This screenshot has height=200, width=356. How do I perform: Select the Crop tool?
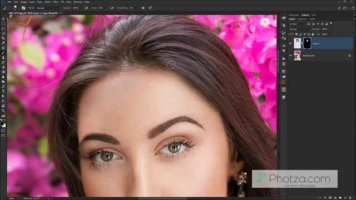click(3, 38)
